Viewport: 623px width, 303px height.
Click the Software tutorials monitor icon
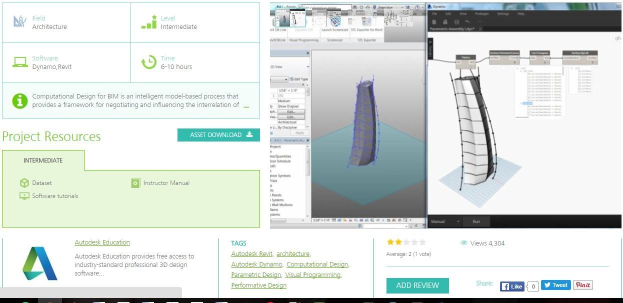(x=24, y=196)
